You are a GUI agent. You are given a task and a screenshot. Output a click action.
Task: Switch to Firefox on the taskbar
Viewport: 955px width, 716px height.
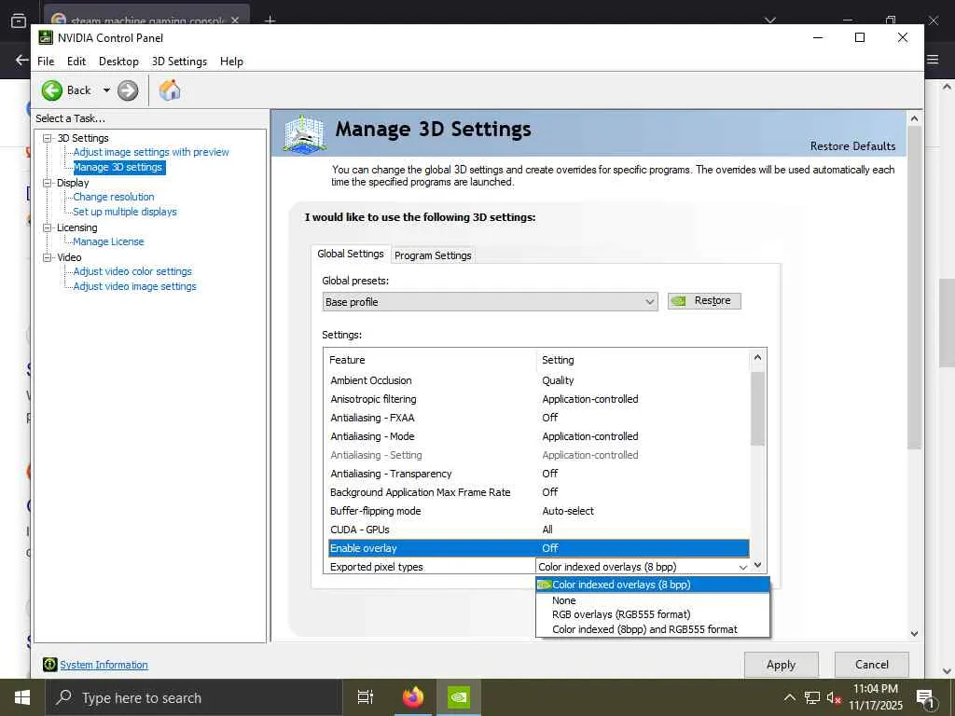click(x=413, y=697)
